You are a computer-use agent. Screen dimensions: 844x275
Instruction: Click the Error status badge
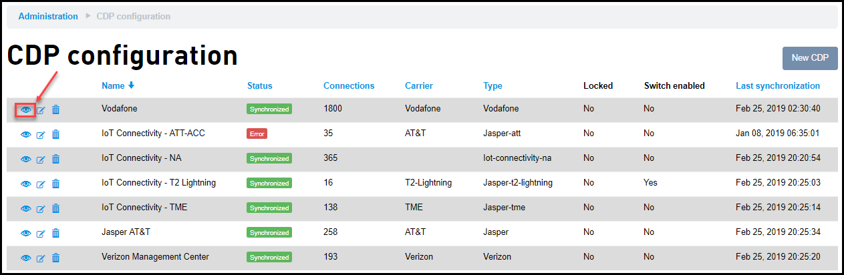[257, 133]
